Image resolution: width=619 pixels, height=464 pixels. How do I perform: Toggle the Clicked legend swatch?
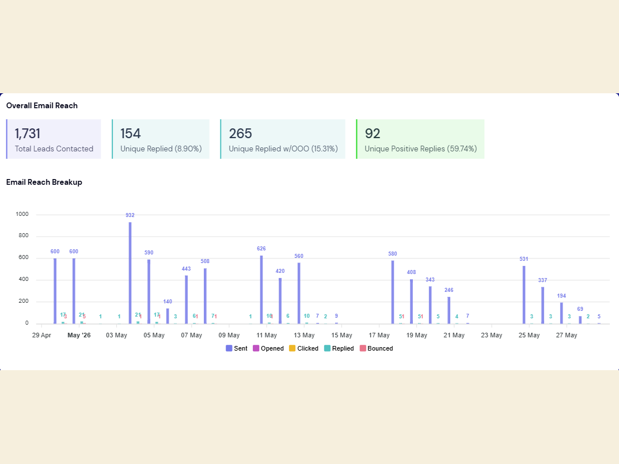click(292, 348)
